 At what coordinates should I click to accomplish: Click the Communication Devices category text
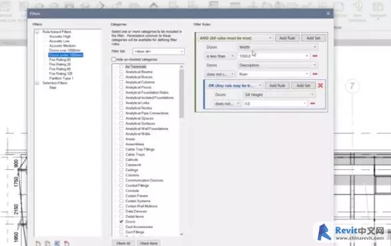[x=144, y=180]
